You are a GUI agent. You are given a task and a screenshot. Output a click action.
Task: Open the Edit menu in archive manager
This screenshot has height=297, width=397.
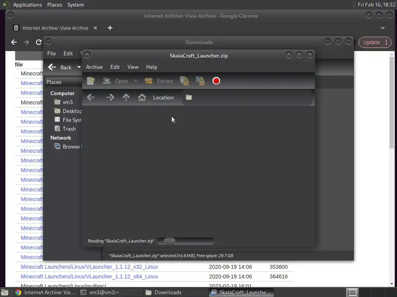coord(115,67)
